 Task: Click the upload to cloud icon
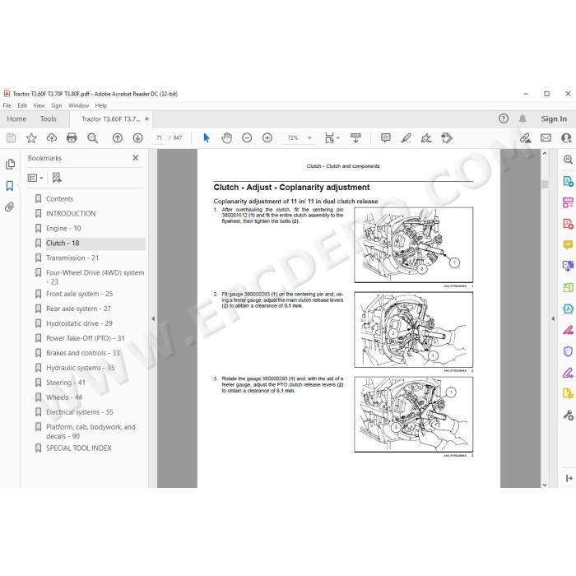pyautogui.click(x=51, y=138)
